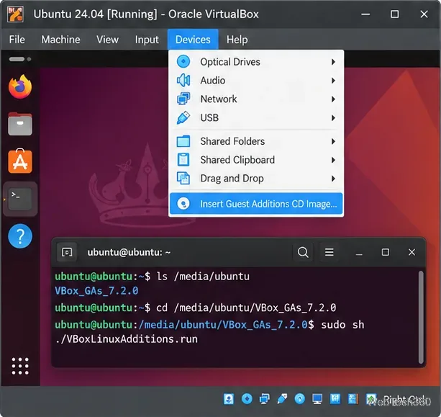Image resolution: width=441 pixels, height=417 pixels.
Task: Click the Drag and Drop icon
Action: [x=183, y=178]
